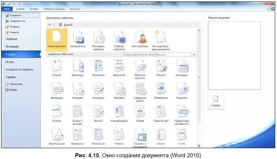The width and height of the screenshot is (277, 159).
Task: Click the Office.com template search field
Action: point(157,54)
